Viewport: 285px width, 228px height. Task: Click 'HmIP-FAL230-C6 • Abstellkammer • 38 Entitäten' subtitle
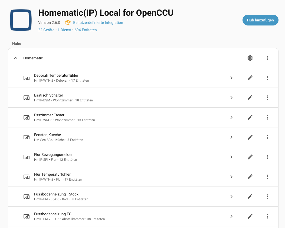tap(70, 219)
